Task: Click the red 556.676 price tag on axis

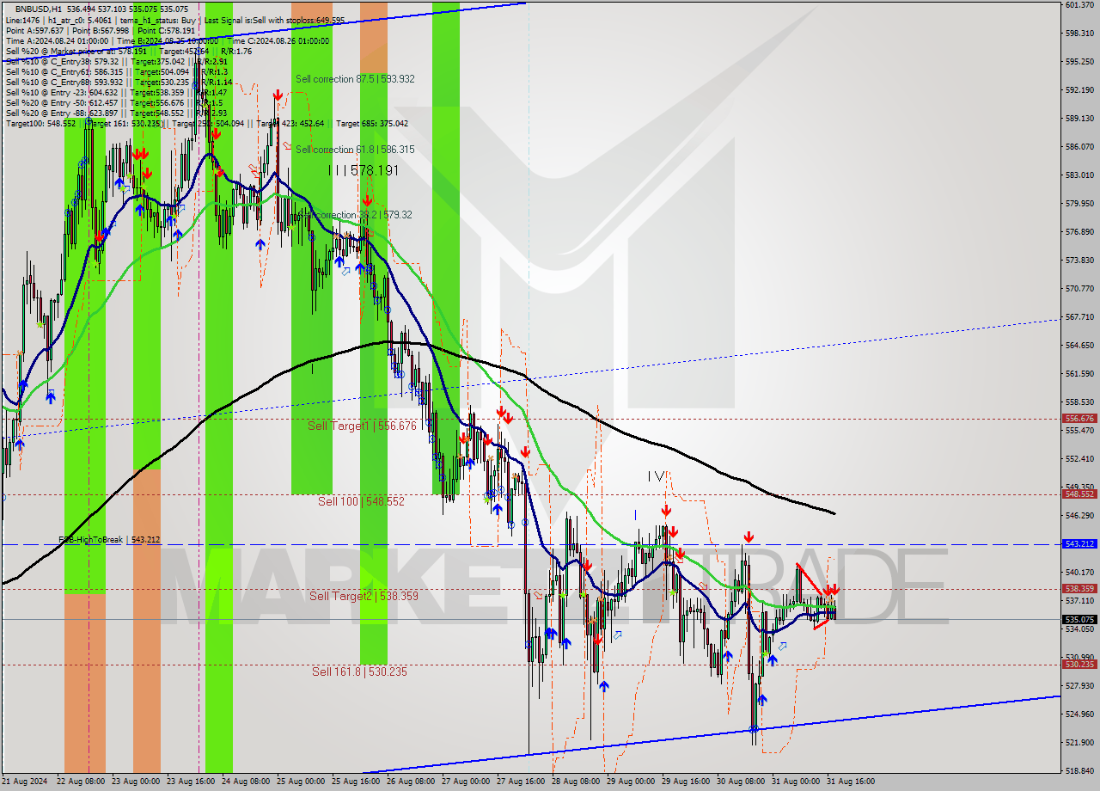Action: click(1079, 419)
